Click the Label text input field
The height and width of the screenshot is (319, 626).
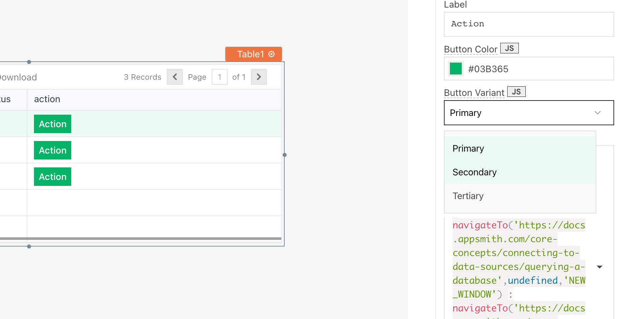(529, 24)
